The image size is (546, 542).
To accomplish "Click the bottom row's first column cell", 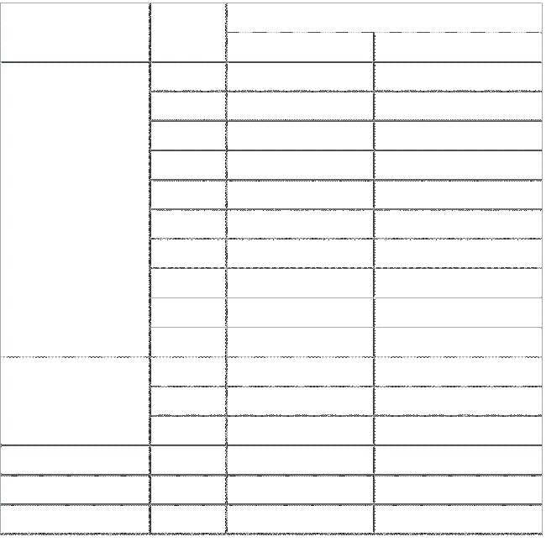I will click(x=75, y=518).
